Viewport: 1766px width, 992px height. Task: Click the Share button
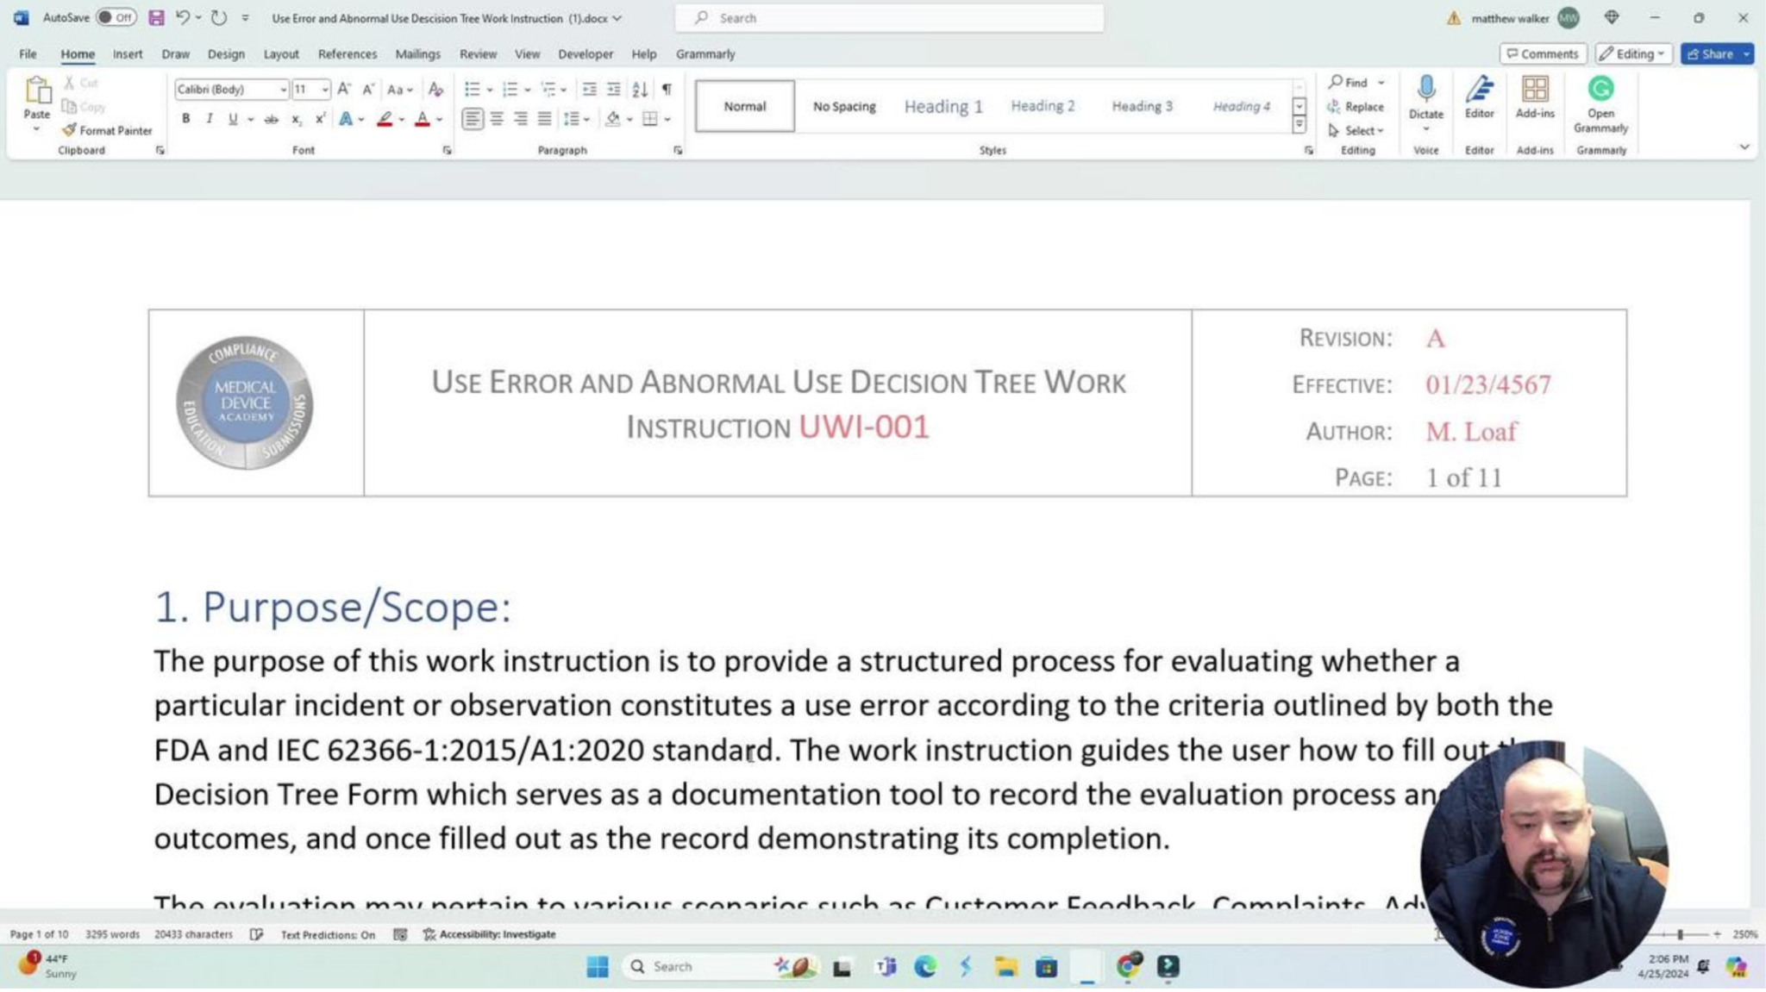click(1714, 53)
